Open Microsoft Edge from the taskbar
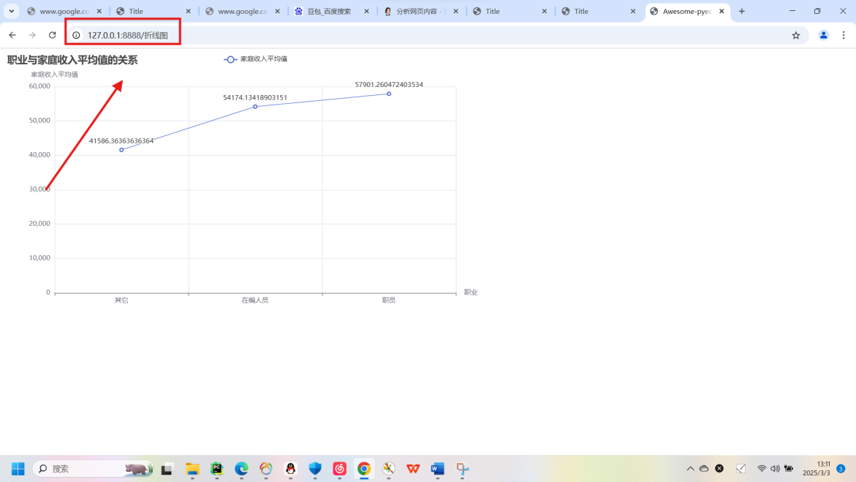Viewport: 856px width, 482px height. pyautogui.click(x=241, y=469)
